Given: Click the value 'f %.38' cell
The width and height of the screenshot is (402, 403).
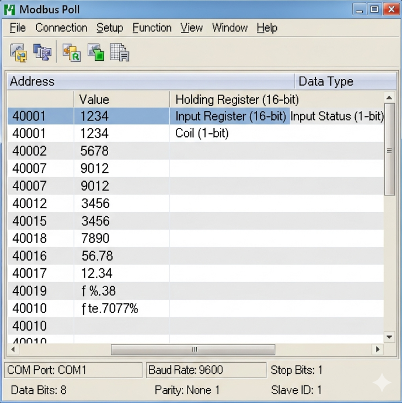Looking at the screenshot, I should pos(122,291).
